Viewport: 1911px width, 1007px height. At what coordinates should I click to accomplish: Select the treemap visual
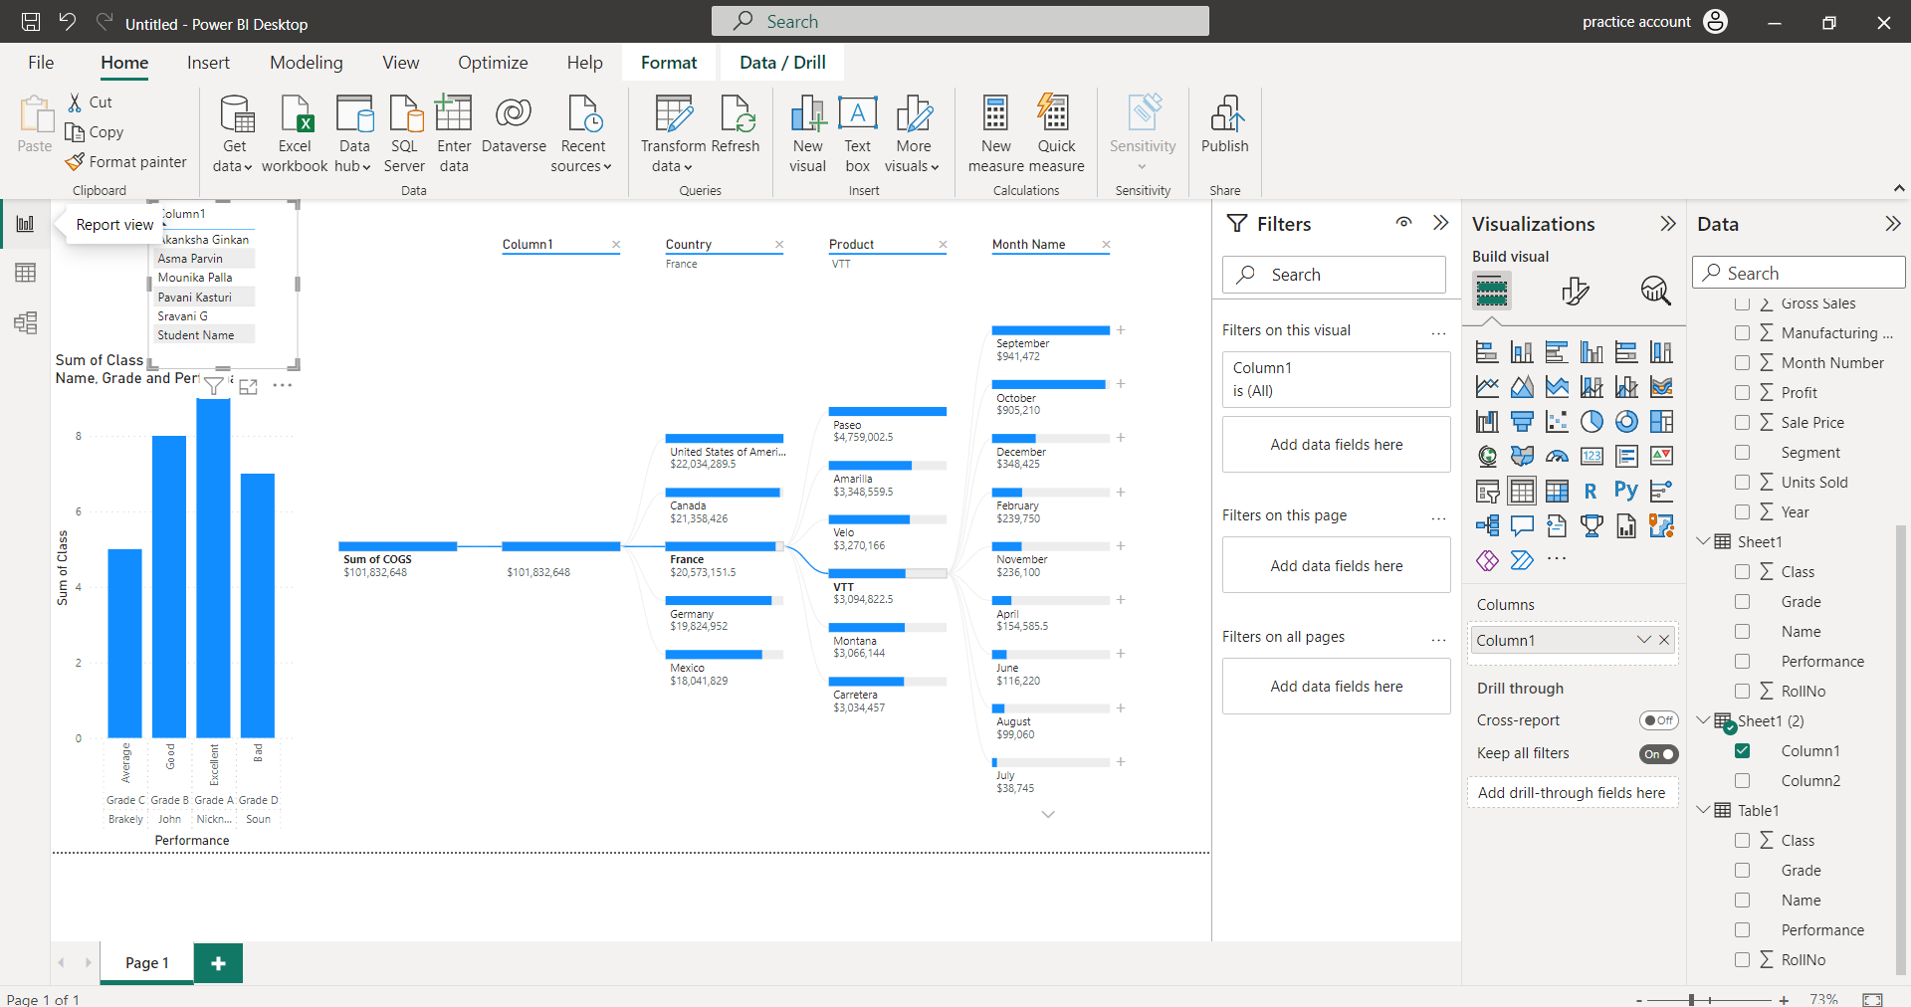1662,421
